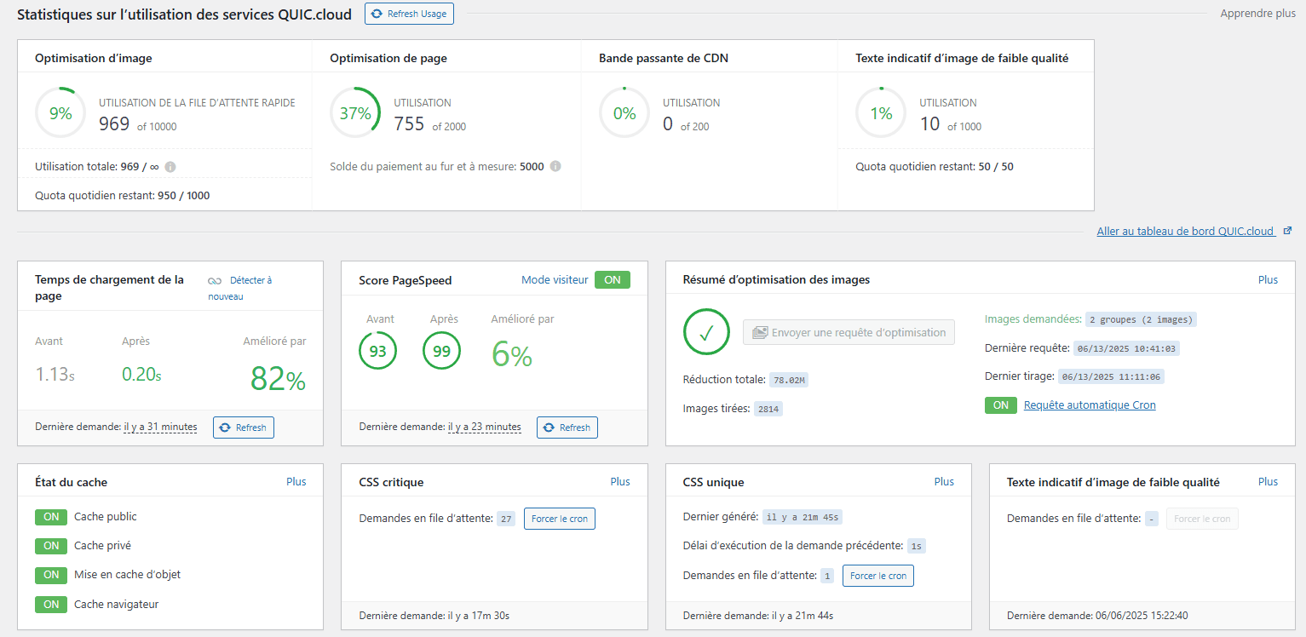Click external link icon beside QUIC.cloud dashboard link
1306x637 pixels.
[1287, 231]
